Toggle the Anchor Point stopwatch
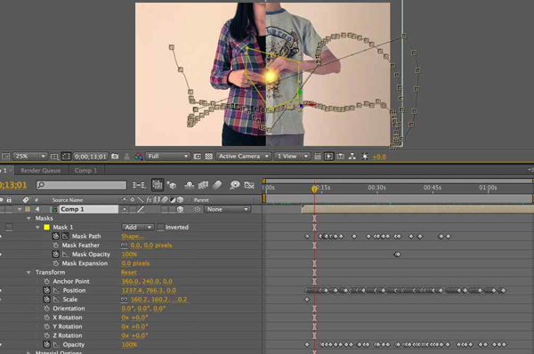This screenshot has width=534, height=354. pyautogui.click(x=46, y=281)
